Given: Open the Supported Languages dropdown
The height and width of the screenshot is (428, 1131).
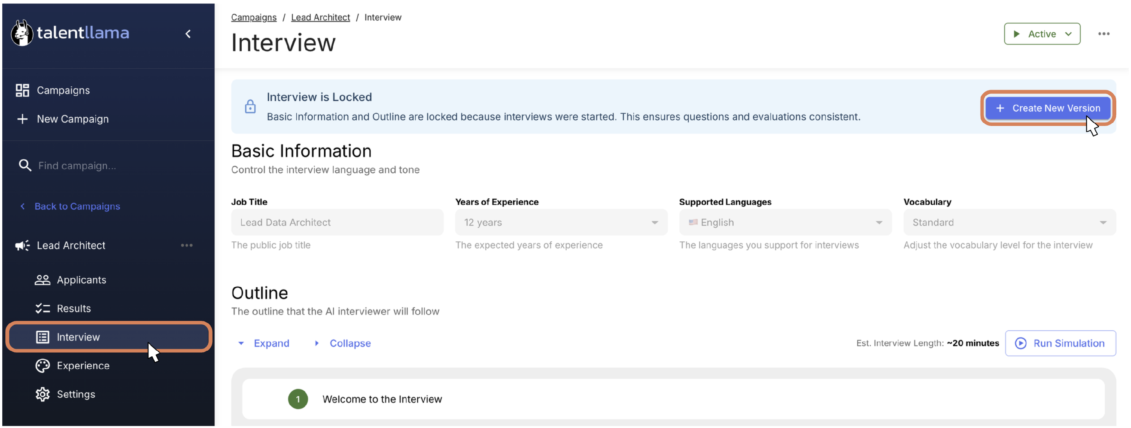Looking at the screenshot, I should point(785,222).
